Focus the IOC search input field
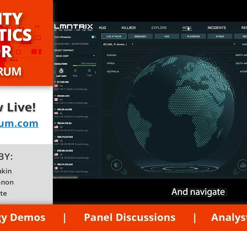 pos(184,44)
